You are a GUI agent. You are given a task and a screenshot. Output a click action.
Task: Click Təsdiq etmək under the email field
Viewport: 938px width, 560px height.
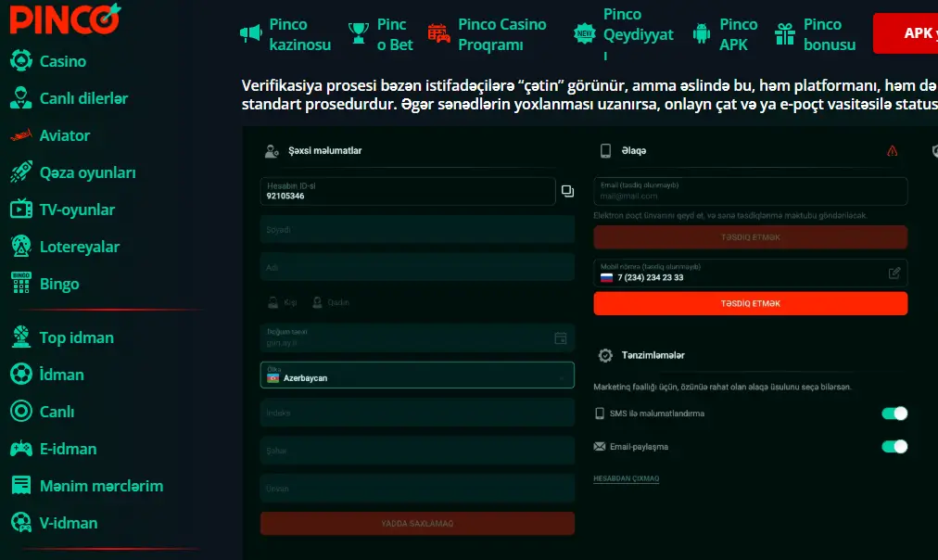coord(750,237)
